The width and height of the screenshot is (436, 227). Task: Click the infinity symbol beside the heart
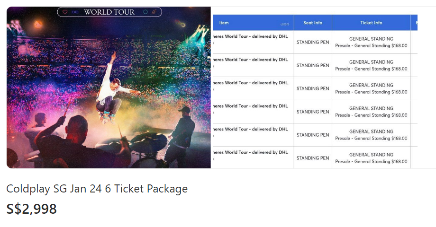click(x=75, y=12)
